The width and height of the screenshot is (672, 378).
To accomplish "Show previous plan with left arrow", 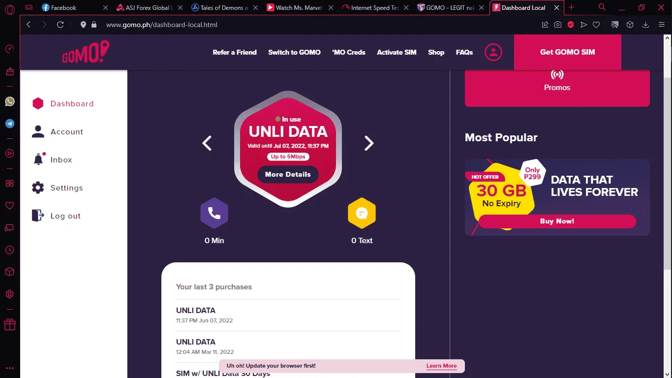I will [x=207, y=143].
